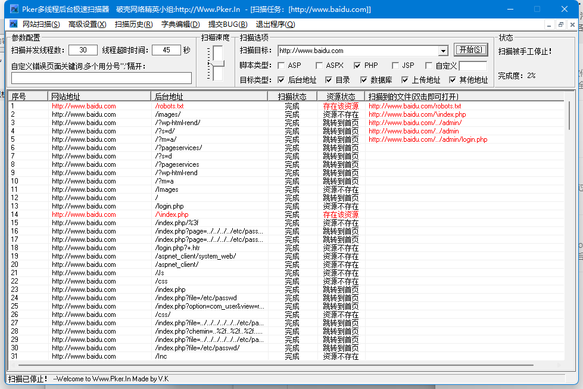Sort by the 网站地址 column header
This screenshot has height=389, width=583.
(99, 97)
